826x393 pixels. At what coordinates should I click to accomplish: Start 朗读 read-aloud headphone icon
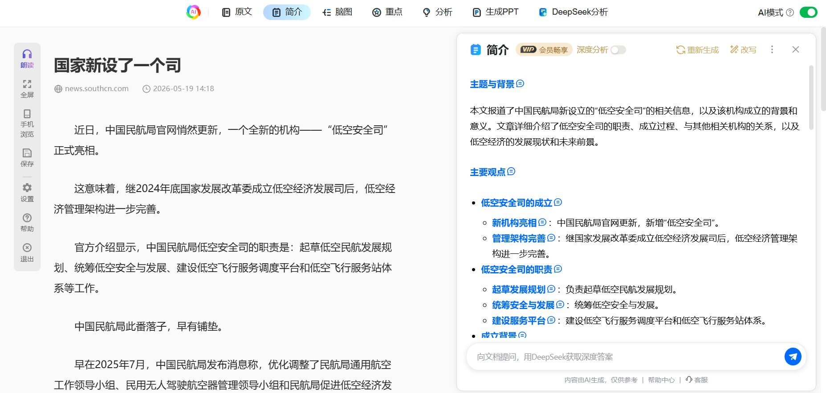pyautogui.click(x=27, y=59)
